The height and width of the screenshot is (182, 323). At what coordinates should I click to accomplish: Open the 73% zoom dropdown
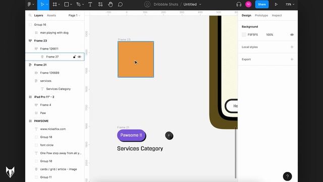[290, 5]
